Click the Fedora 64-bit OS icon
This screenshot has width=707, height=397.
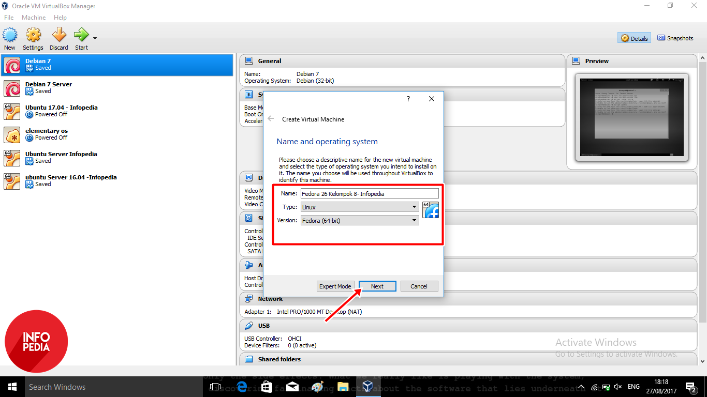coord(431,210)
